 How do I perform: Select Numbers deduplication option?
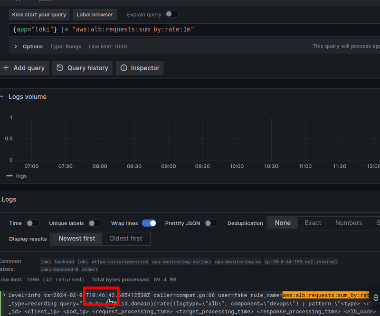(348, 223)
